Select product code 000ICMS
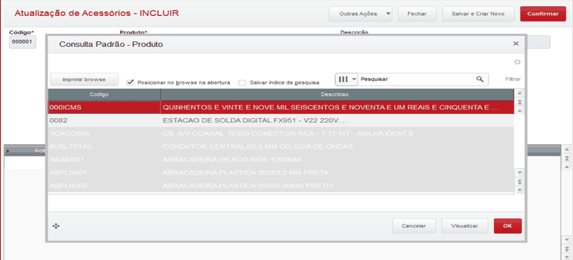573x260 pixels. (x=104, y=108)
